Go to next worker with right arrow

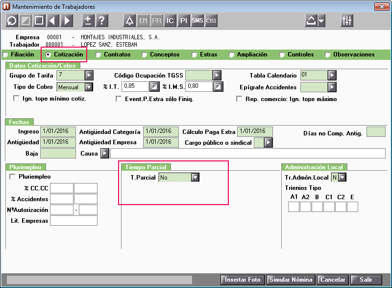[67, 21]
